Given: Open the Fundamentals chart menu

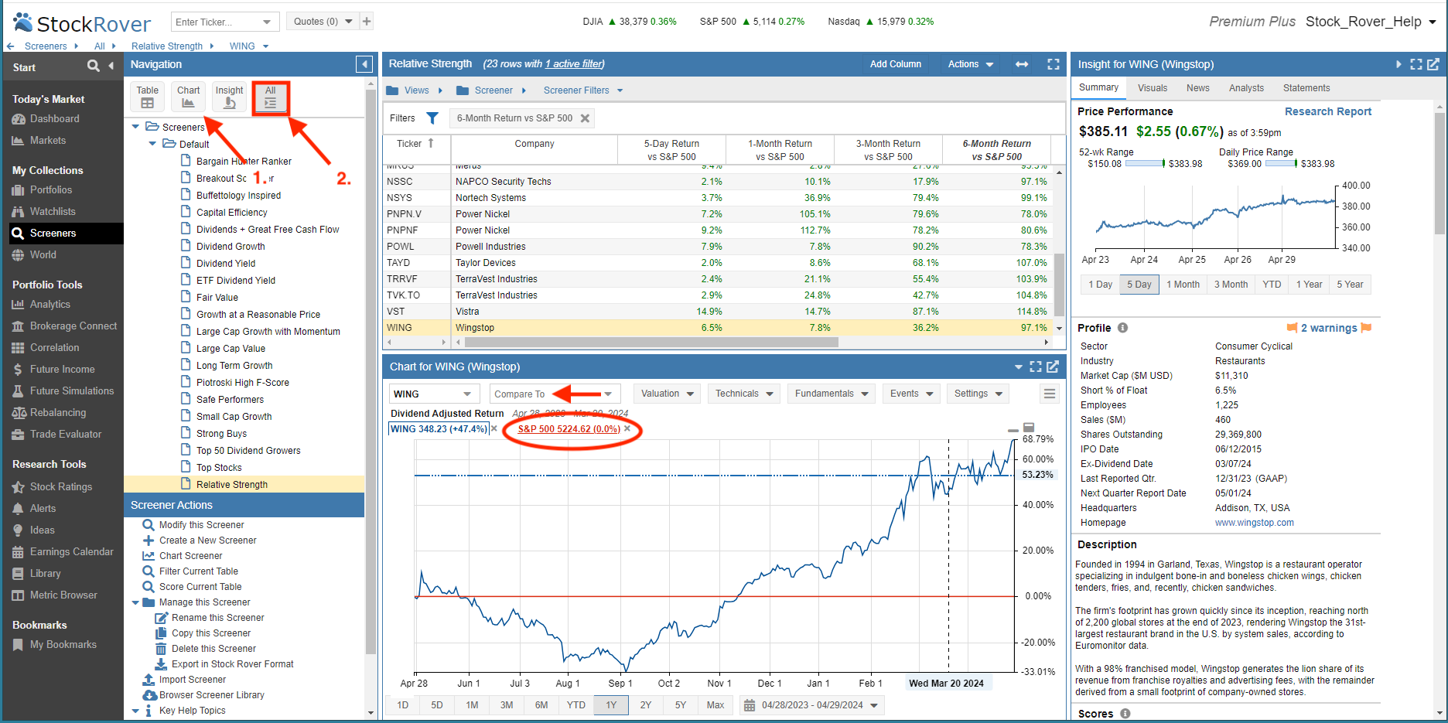Looking at the screenshot, I should pyautogui.click(x=832, y=394).
